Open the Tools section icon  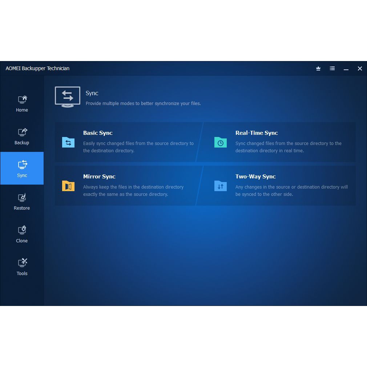click(x=22, y=263)
